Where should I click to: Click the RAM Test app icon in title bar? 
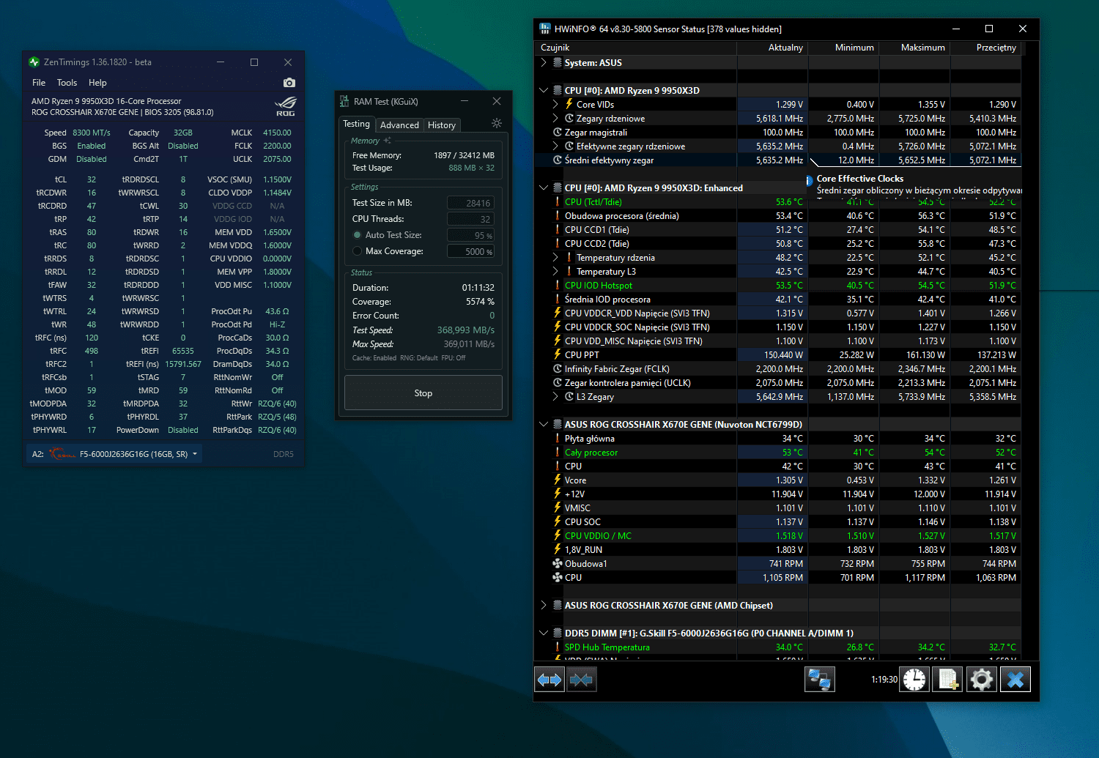[x=344, y=102]
